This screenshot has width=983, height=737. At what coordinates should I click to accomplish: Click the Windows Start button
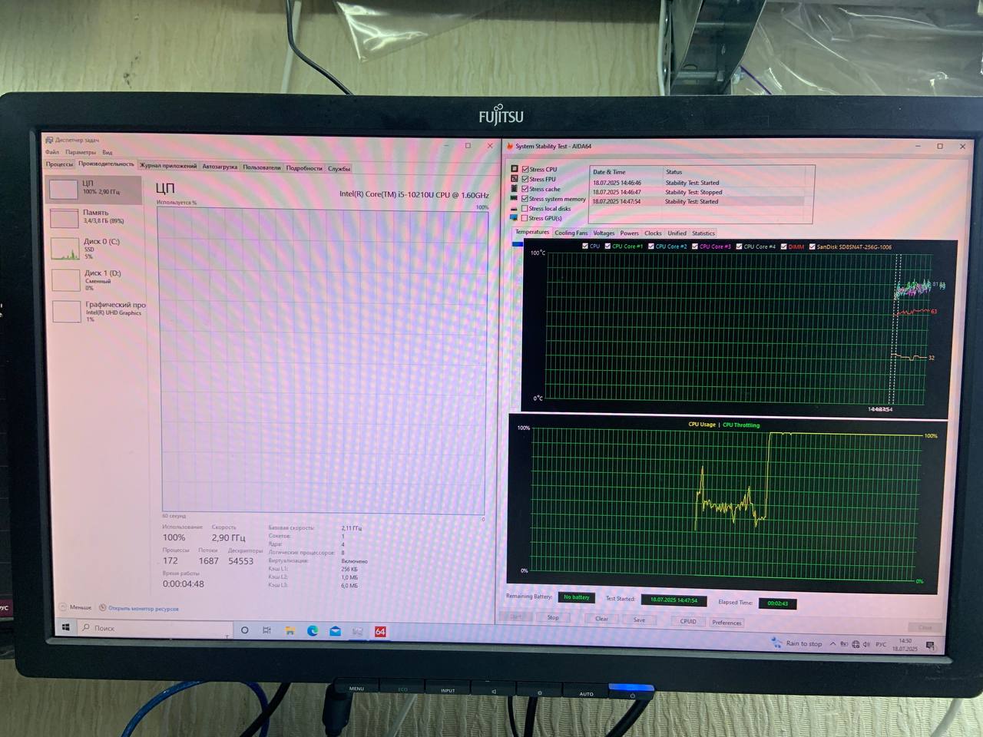[x=66, y=627]
